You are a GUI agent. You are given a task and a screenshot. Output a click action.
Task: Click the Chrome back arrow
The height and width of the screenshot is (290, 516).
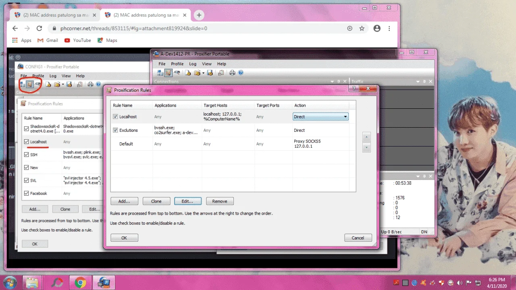15,29
